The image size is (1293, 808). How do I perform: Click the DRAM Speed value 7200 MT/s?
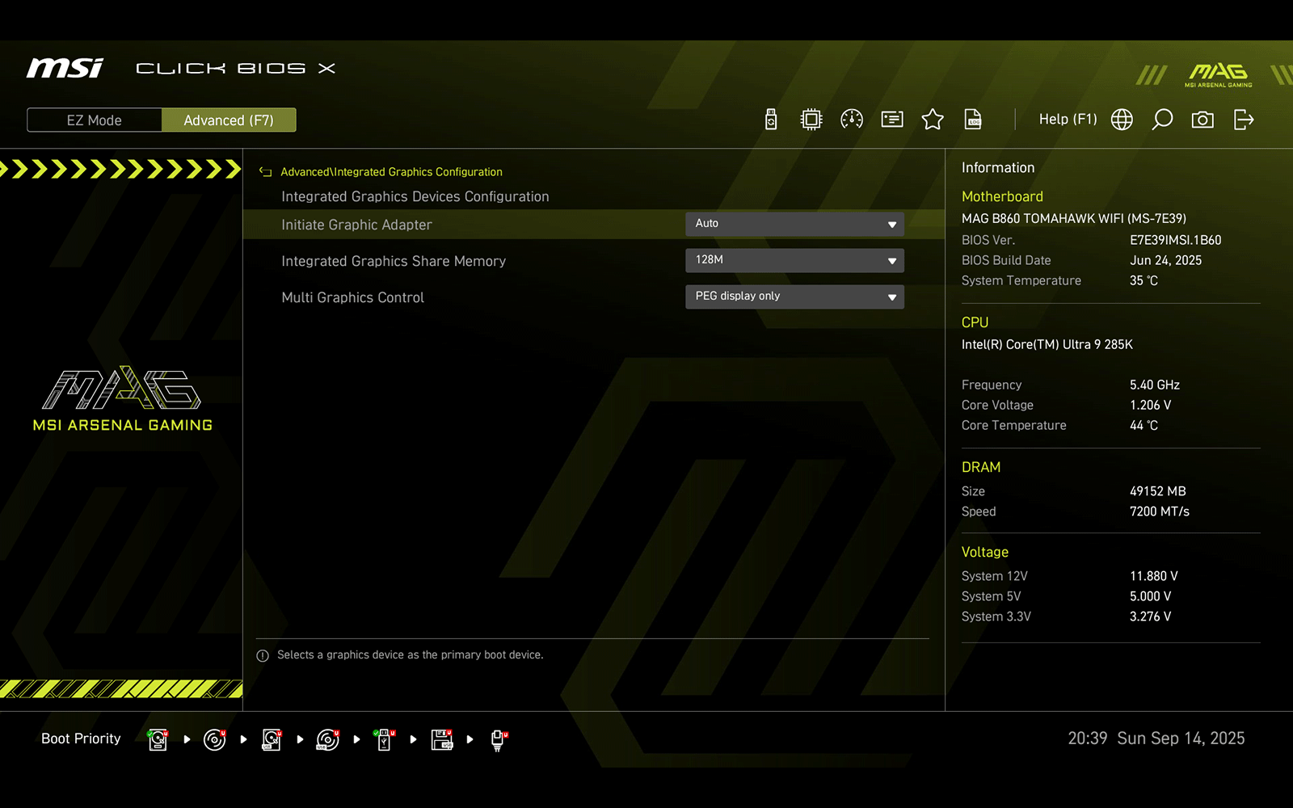1160,511
